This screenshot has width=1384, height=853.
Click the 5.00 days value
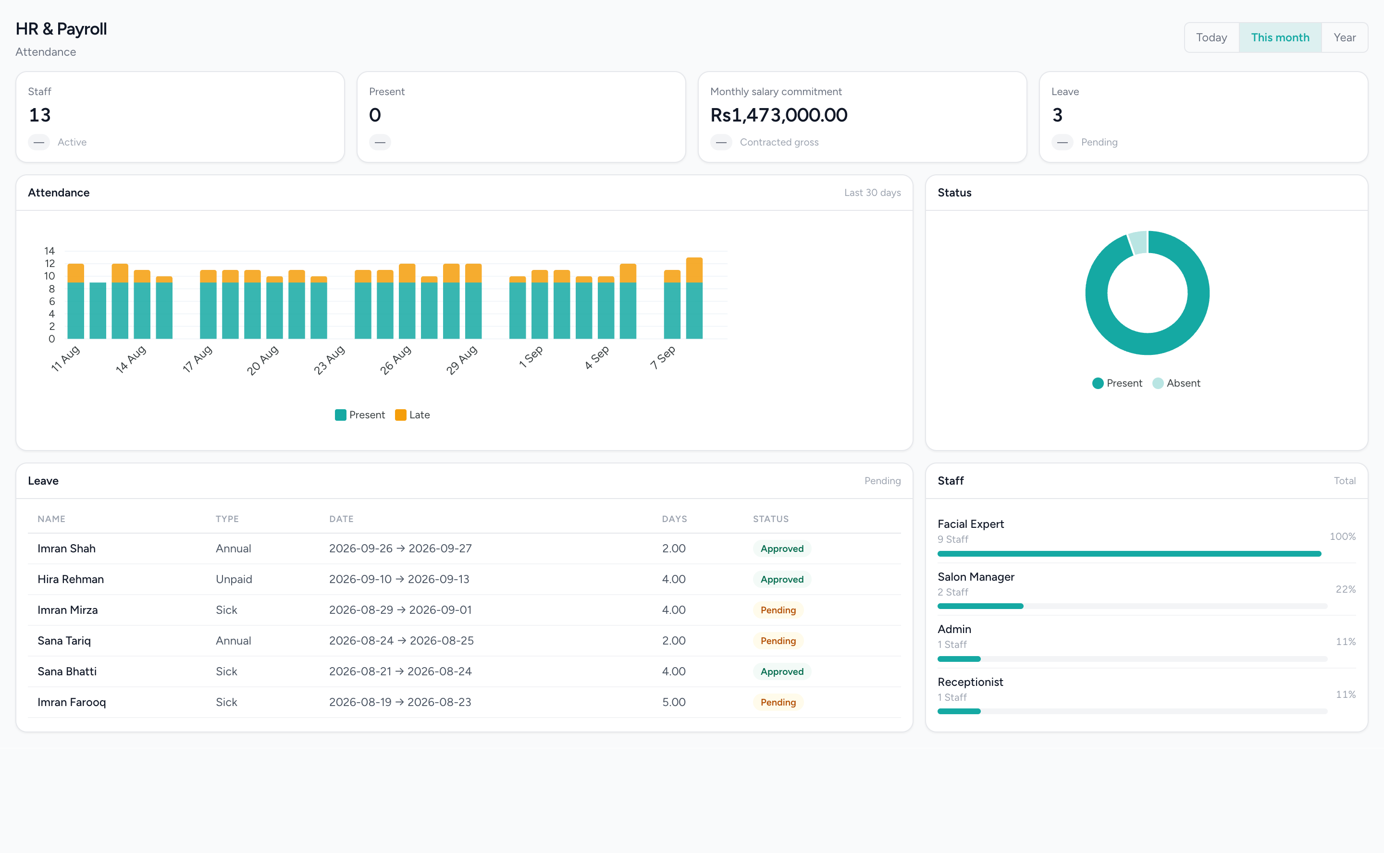673,702
